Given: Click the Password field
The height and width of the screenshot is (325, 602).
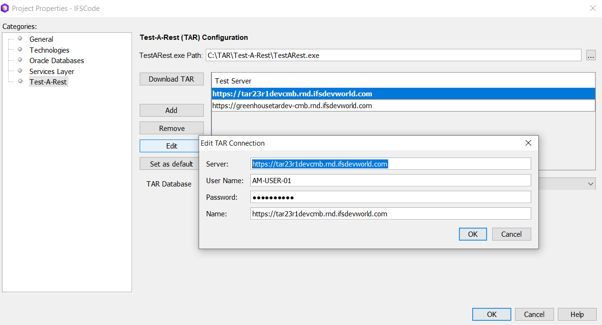Looking at the screenshot, I should tap(390, 197).
